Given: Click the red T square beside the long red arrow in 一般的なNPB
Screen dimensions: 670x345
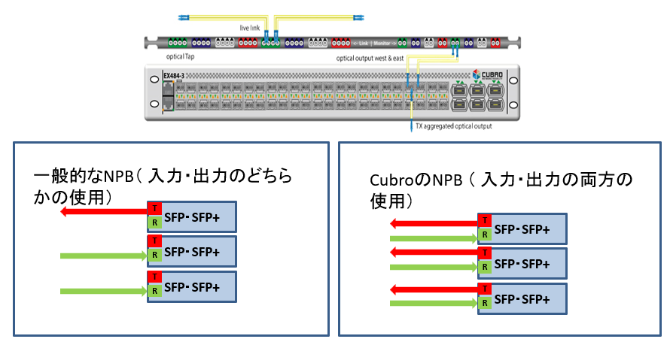Looking at the screenshot, I should point(154,208).
